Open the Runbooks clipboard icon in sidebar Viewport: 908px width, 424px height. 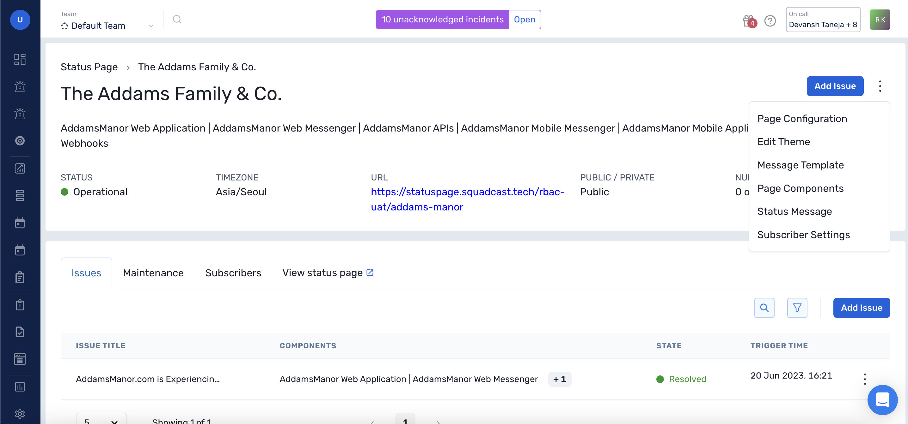click(20, 277)
